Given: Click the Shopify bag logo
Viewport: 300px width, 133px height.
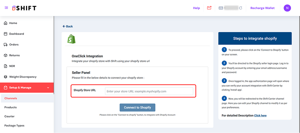Looking at the screenshot, I should (72, 39).
